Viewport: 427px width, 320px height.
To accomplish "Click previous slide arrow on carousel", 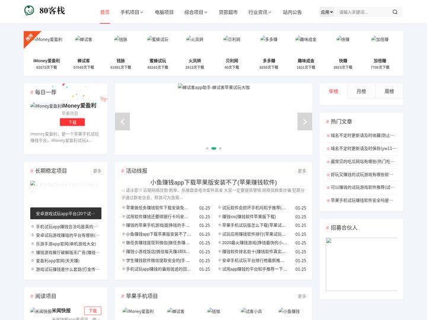I will point(122,121).
